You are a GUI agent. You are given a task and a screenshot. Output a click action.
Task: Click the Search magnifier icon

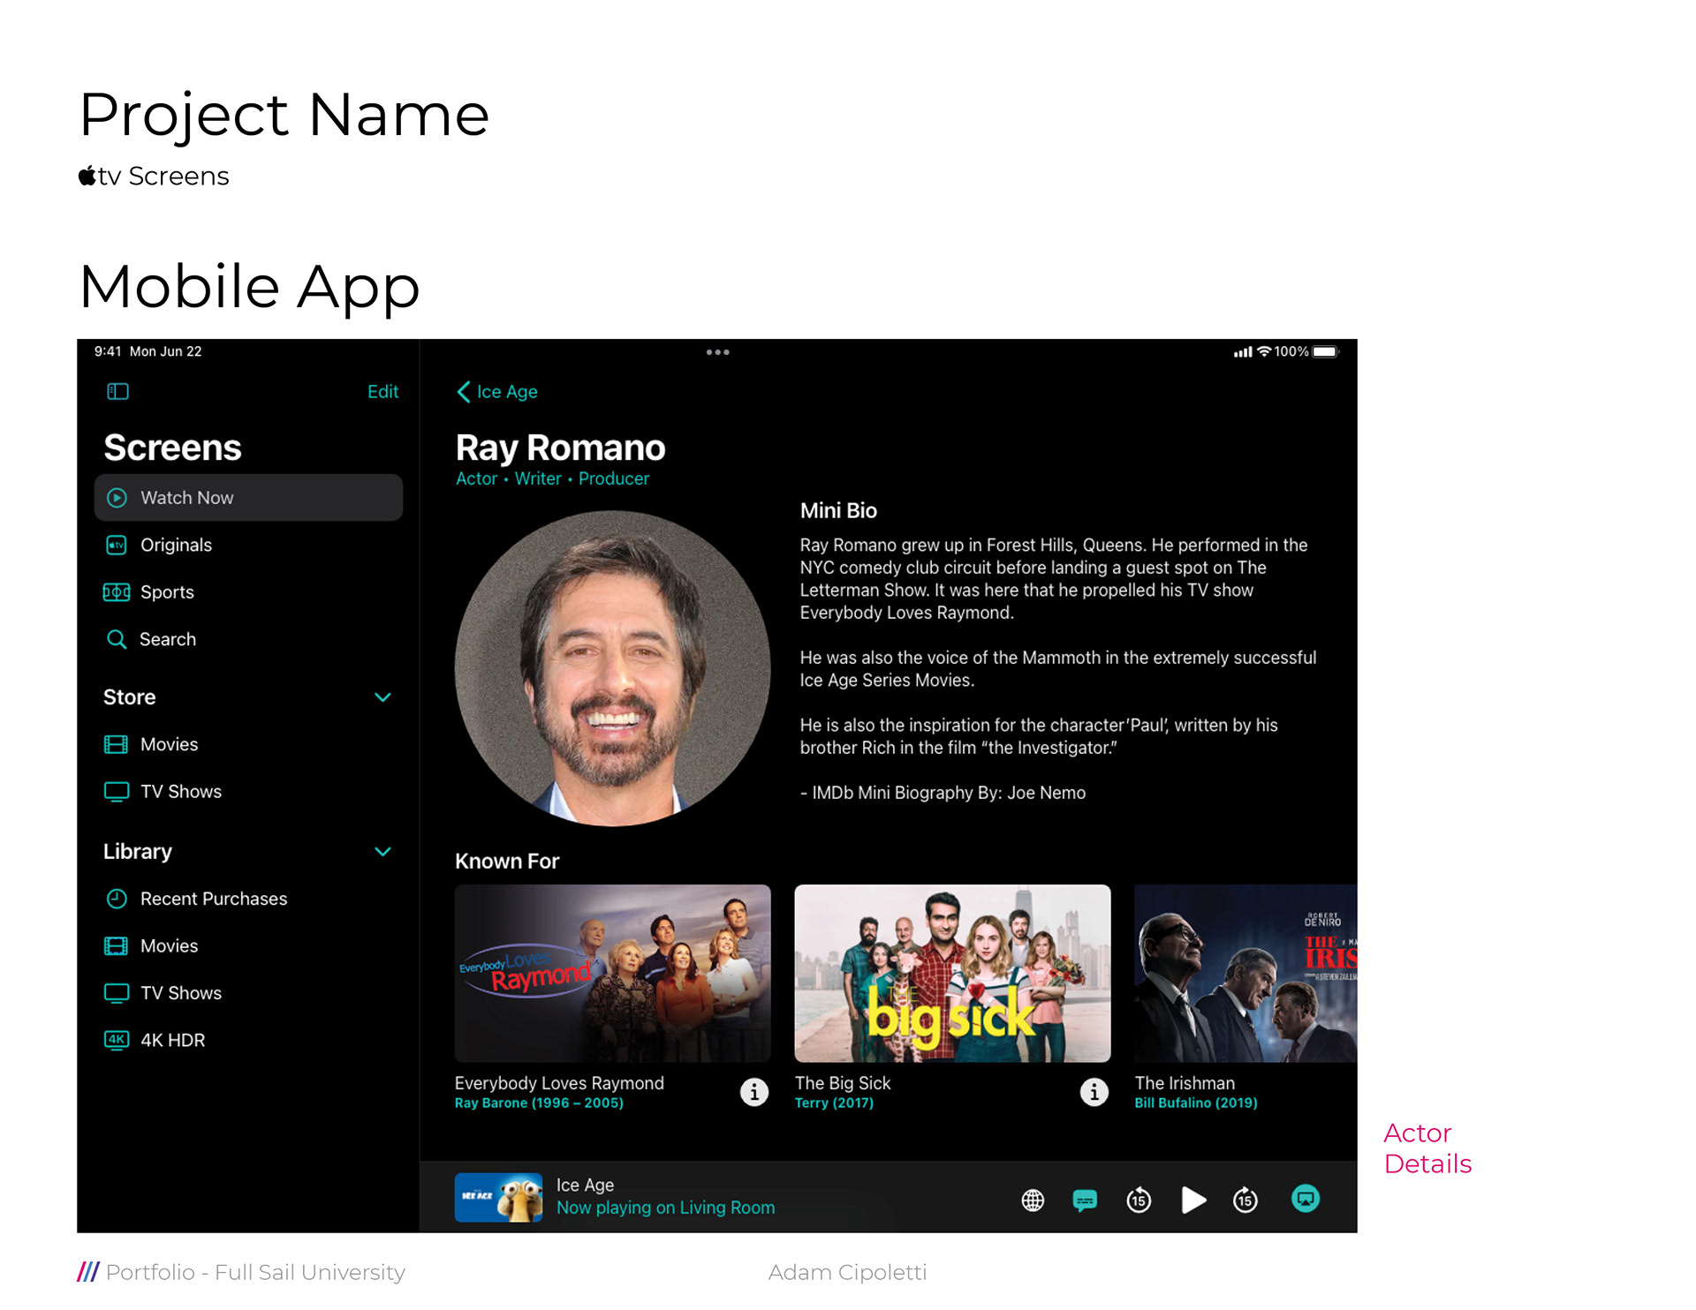[x=117, y=639]
